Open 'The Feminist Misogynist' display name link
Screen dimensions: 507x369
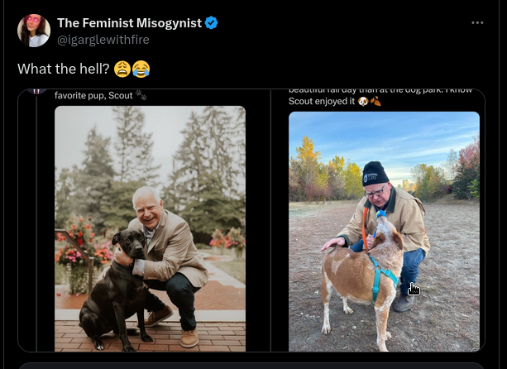(129, 23)
